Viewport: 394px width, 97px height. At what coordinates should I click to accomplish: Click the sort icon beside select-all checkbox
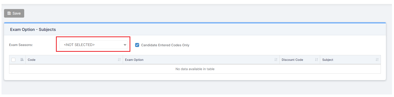click(22, 60)
